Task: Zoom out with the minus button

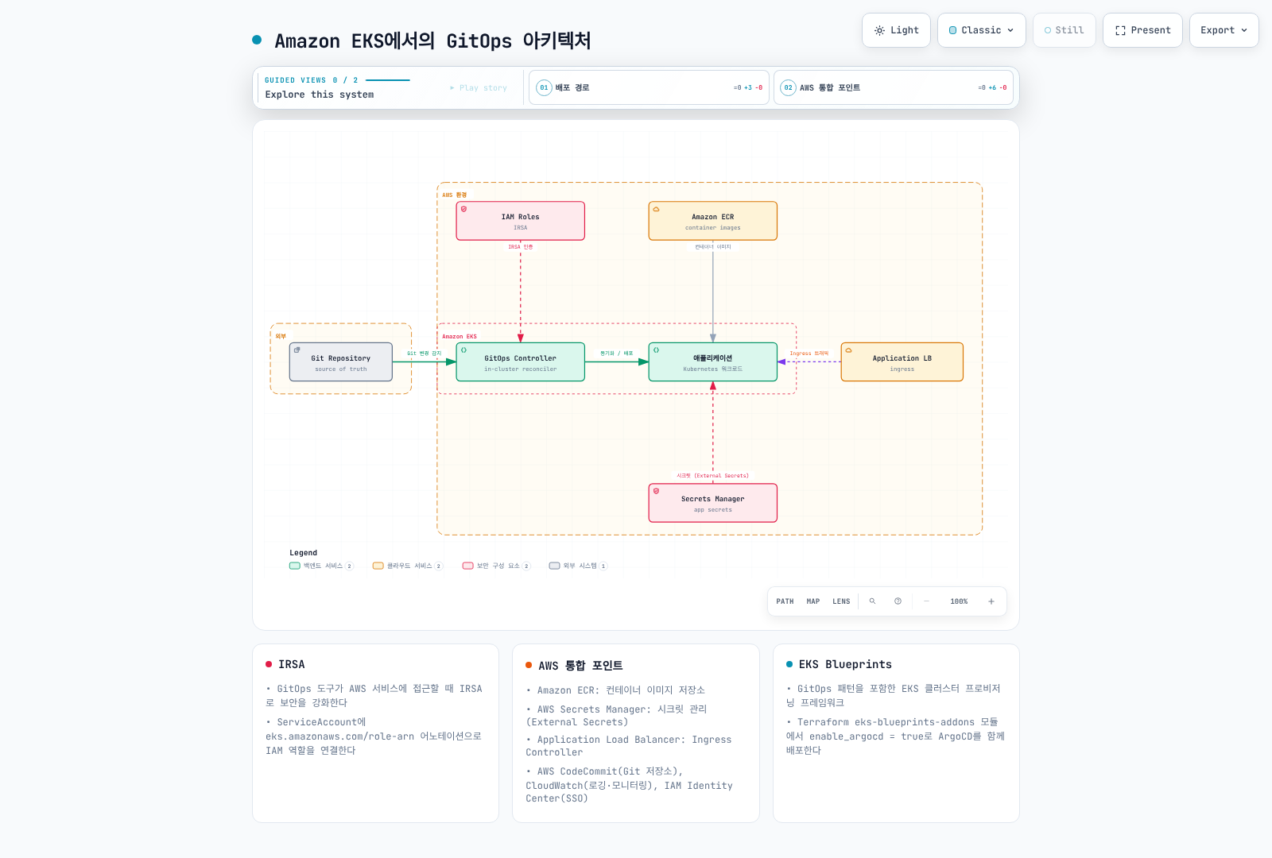Action: (926, 601)
